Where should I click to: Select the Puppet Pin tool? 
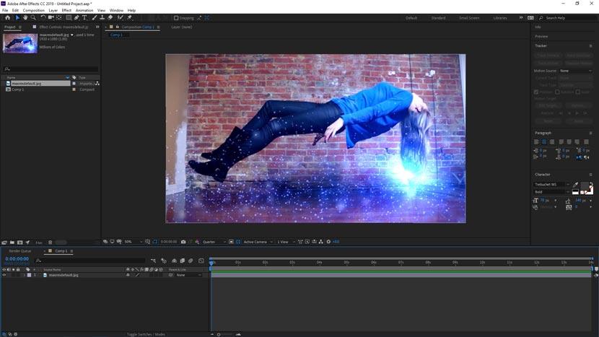point(128,17)
